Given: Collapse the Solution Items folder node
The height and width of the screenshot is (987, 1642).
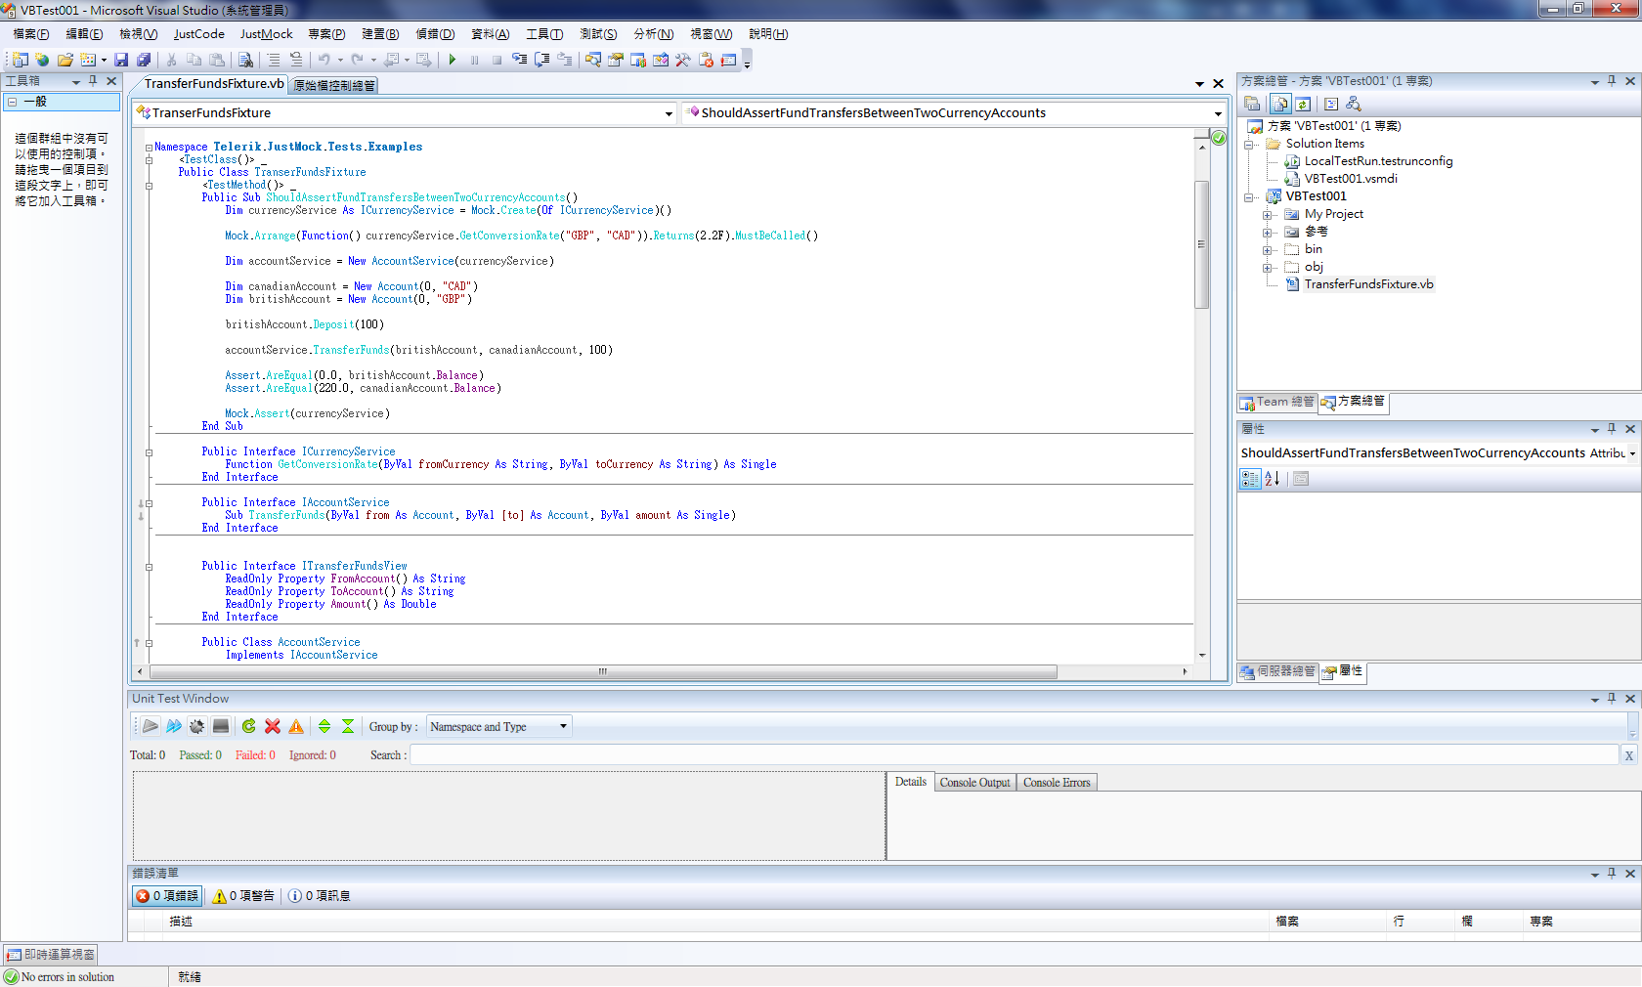Looking at the screenshot, I should tap(1249, 145).
